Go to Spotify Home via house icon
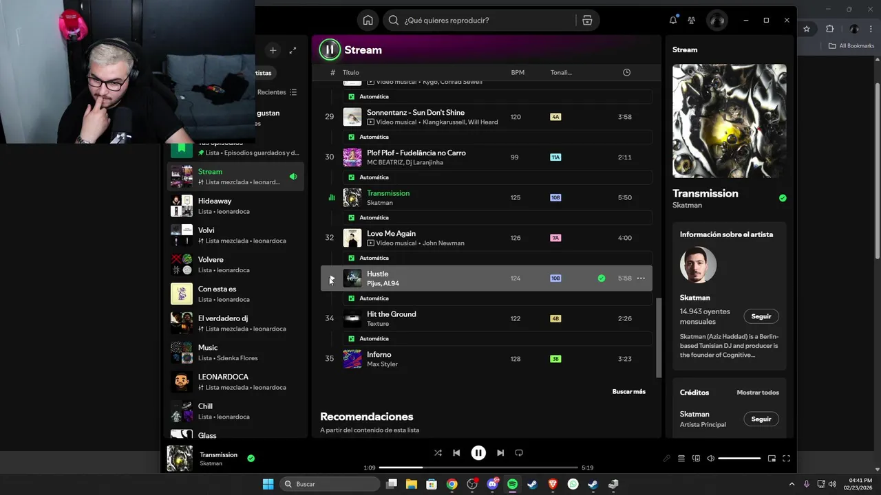Screen dimensions: 881x495 (x=368, y=20)
